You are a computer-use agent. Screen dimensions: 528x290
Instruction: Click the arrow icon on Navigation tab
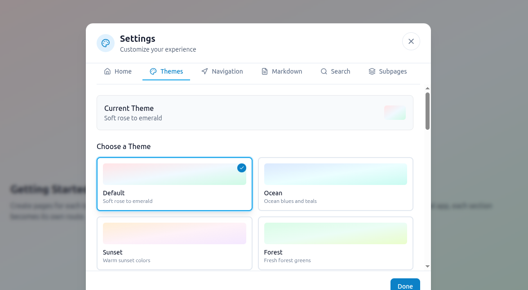point(204,71)
